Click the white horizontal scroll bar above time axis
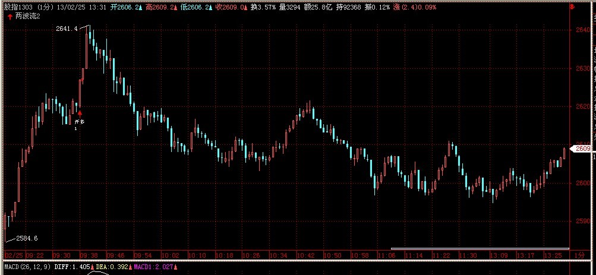The height and width of the screenshot is (275, 596). (480, 248)
